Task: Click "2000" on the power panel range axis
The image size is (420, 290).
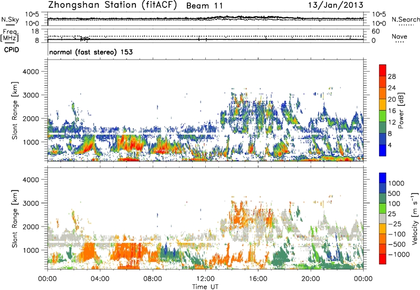Action: 30,118
